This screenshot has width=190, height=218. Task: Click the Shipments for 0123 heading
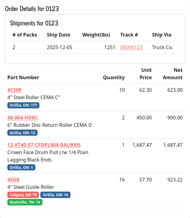tap(34, 23)
